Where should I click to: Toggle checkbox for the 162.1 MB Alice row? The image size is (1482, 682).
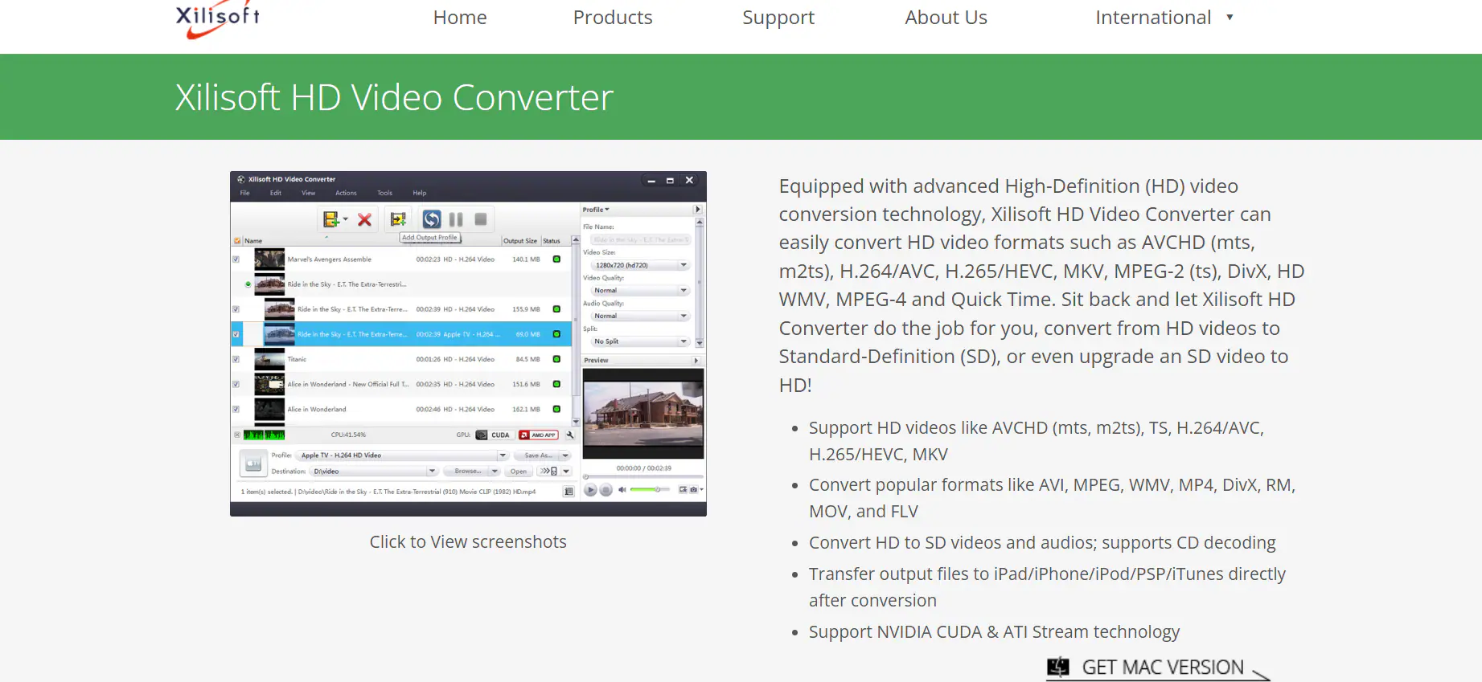(x=236, y=409)
